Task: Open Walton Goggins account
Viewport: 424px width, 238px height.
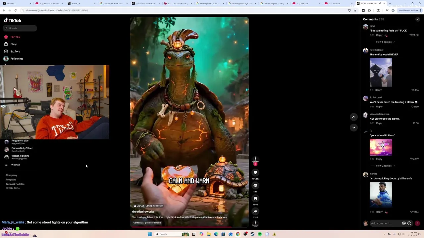Action: (x=20, y=157)
